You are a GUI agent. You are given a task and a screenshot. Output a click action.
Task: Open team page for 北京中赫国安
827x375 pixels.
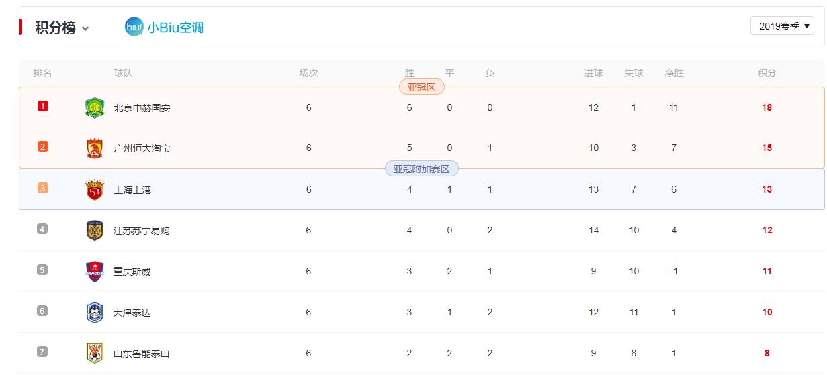click(x=142, y=107)
